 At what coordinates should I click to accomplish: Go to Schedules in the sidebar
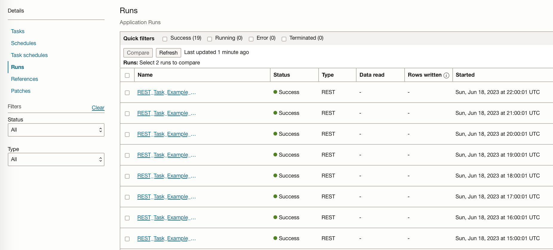[24, 43]
